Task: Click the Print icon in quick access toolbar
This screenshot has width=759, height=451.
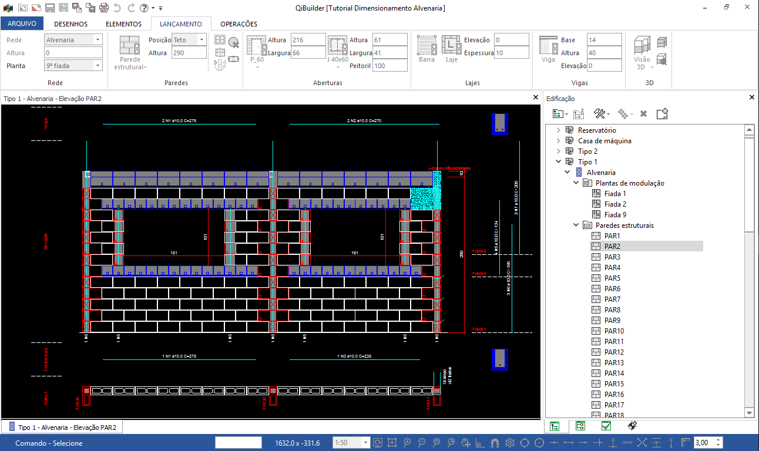Action: 104,8
